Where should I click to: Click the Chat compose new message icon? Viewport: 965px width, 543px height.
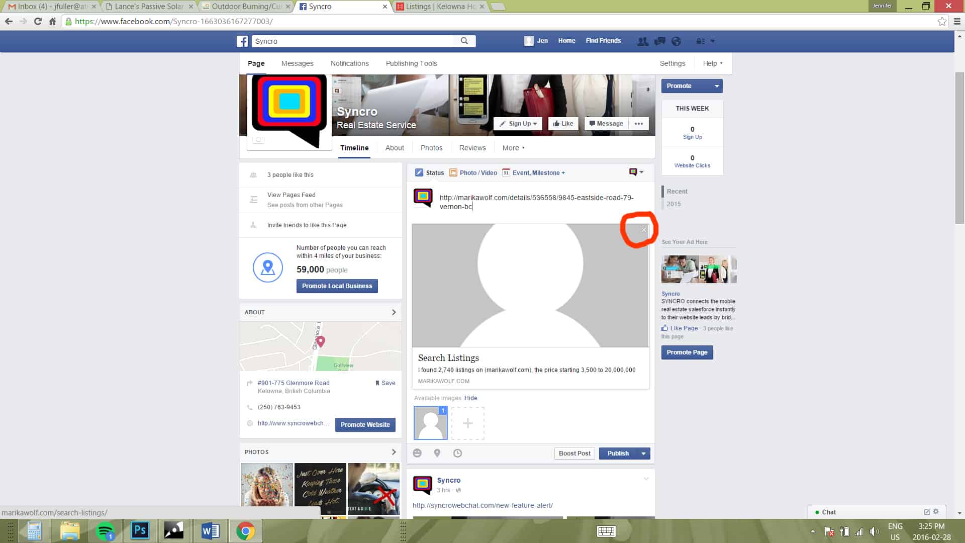(927, 512)
